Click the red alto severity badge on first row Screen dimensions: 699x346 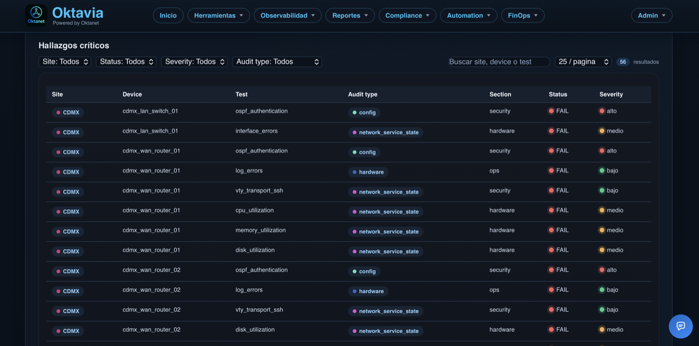pyautogui.click(x=608, y=111)
